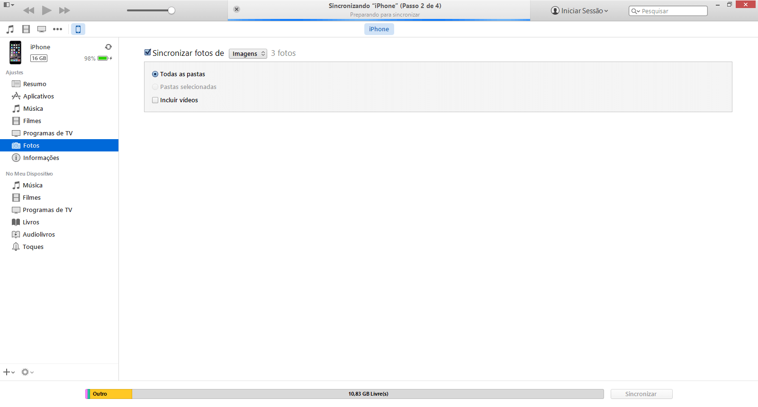Image resolution: width=758 pixels, height=407 pixels.
Task: Enable the Incluir vídeos checkbox
Action: click(155, 100)
